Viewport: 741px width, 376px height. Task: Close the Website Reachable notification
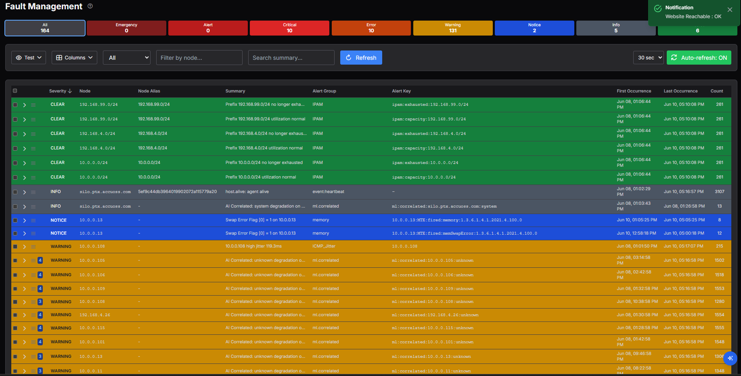click(x=730, y=10)
